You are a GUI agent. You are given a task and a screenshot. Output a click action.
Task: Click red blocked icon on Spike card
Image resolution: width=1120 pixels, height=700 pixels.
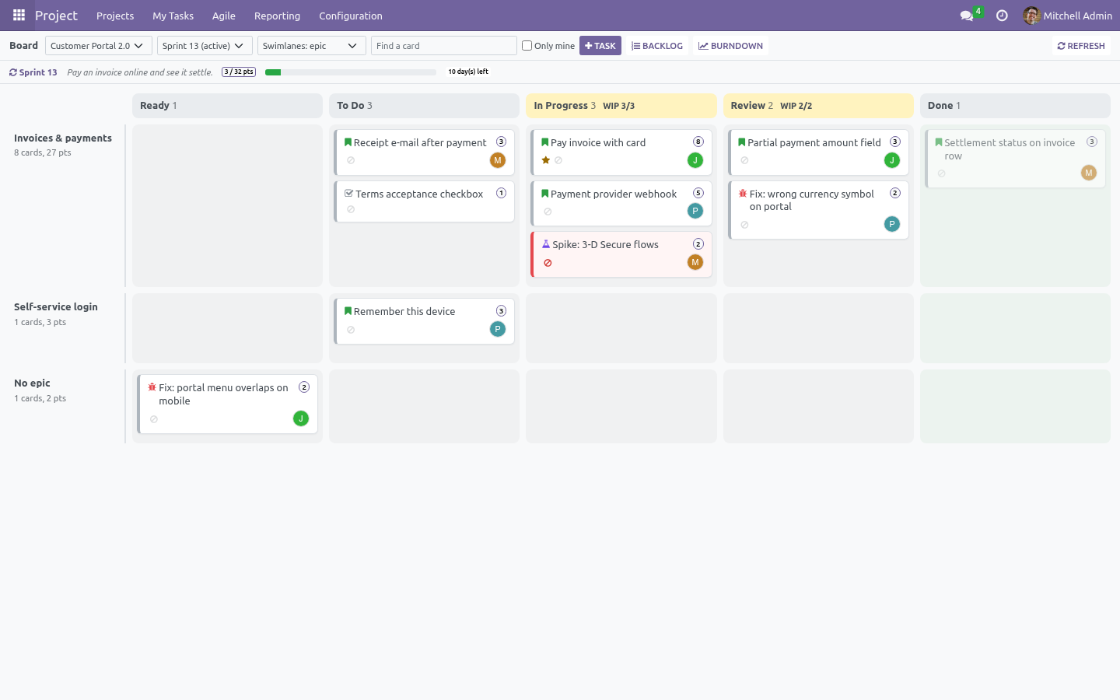[548, 263]
